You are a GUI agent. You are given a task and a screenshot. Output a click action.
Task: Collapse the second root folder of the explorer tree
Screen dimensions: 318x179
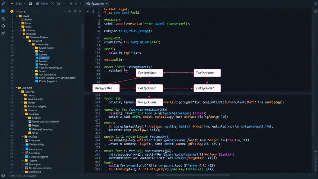point(16,88)
